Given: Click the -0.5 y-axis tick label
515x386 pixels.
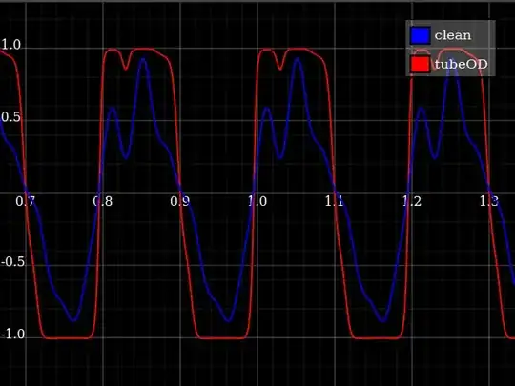Looking at the screenshot, I should pos(12,262).
